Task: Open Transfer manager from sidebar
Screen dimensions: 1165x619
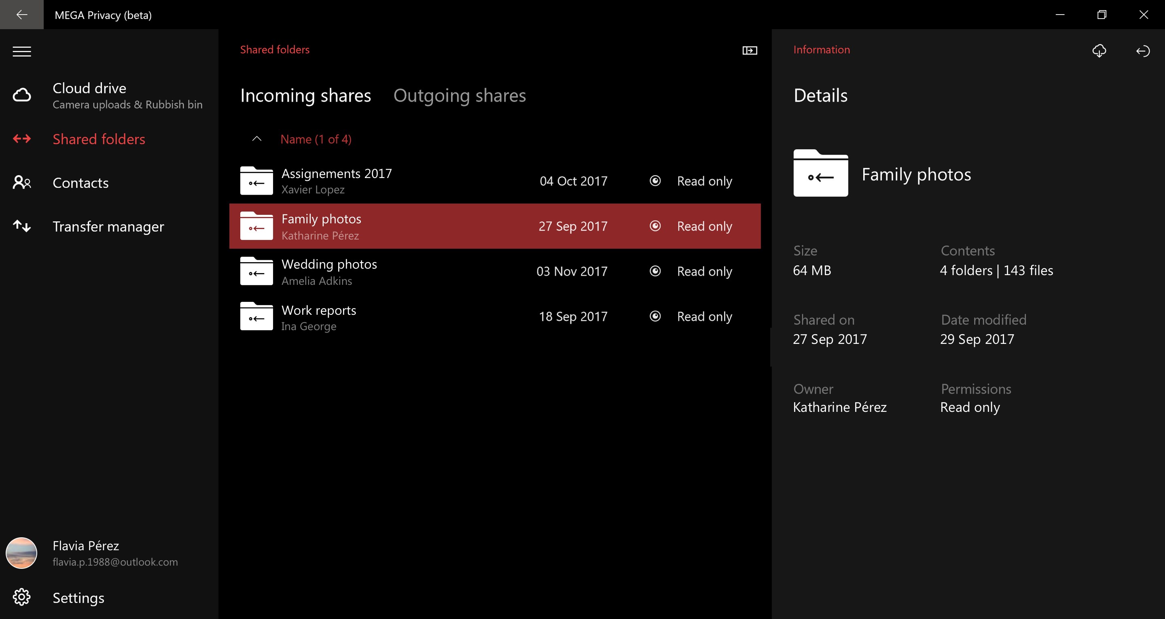Action: click(108, 226)
